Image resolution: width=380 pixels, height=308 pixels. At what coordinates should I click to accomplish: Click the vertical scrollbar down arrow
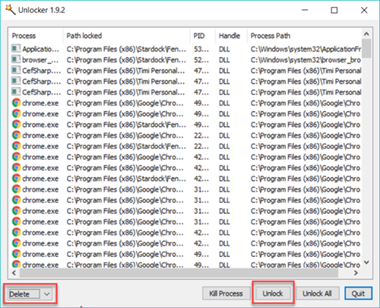pyautogui.click(x=366, y=262)
